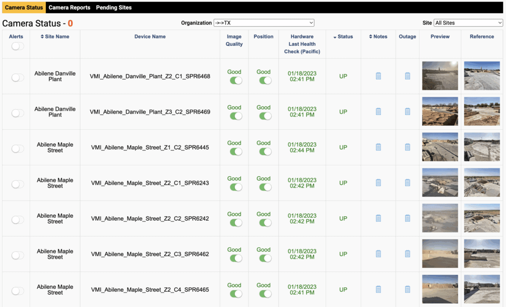Image resolution: width=506 pixels, height=307 pixels.
Task: Sort by Site Name column header
Action: click(x=55, y=37)
